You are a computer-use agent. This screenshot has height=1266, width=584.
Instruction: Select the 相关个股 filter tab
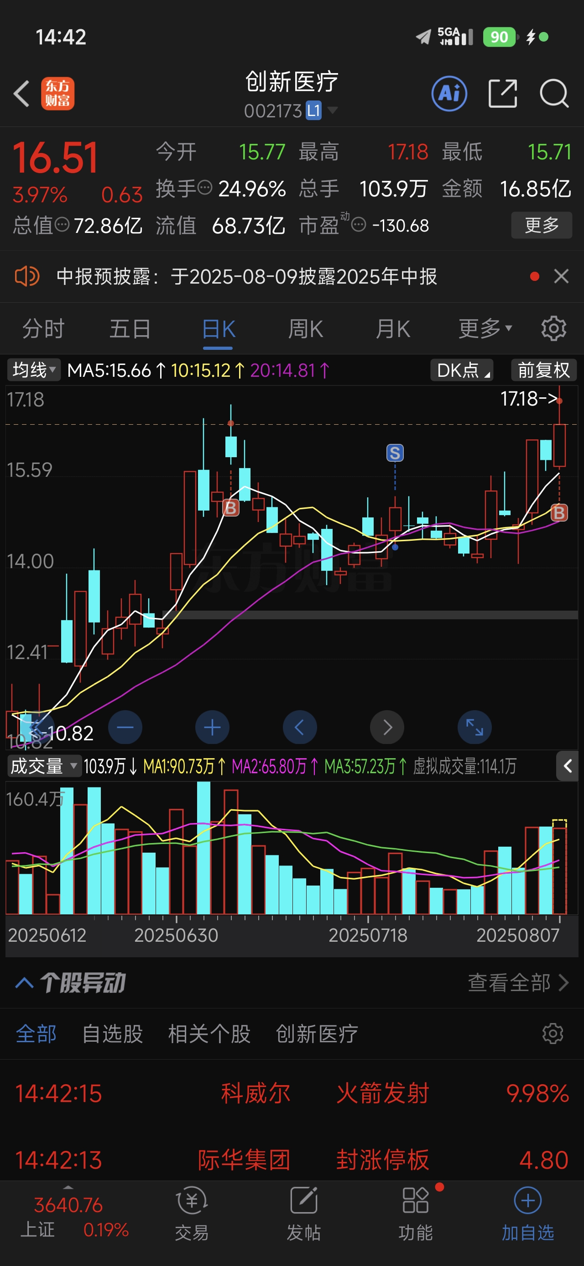pos(209,1034)
